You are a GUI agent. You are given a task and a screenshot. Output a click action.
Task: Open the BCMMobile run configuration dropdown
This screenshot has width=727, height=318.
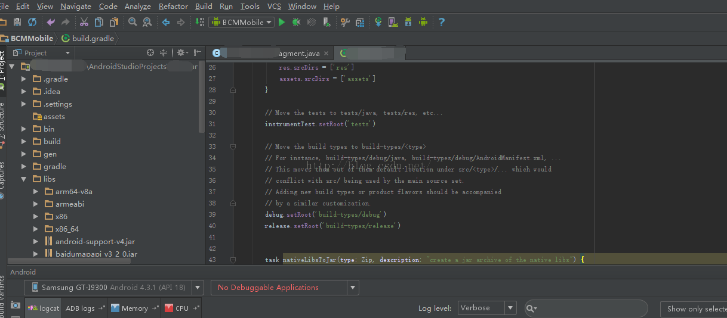coord(242,22)
